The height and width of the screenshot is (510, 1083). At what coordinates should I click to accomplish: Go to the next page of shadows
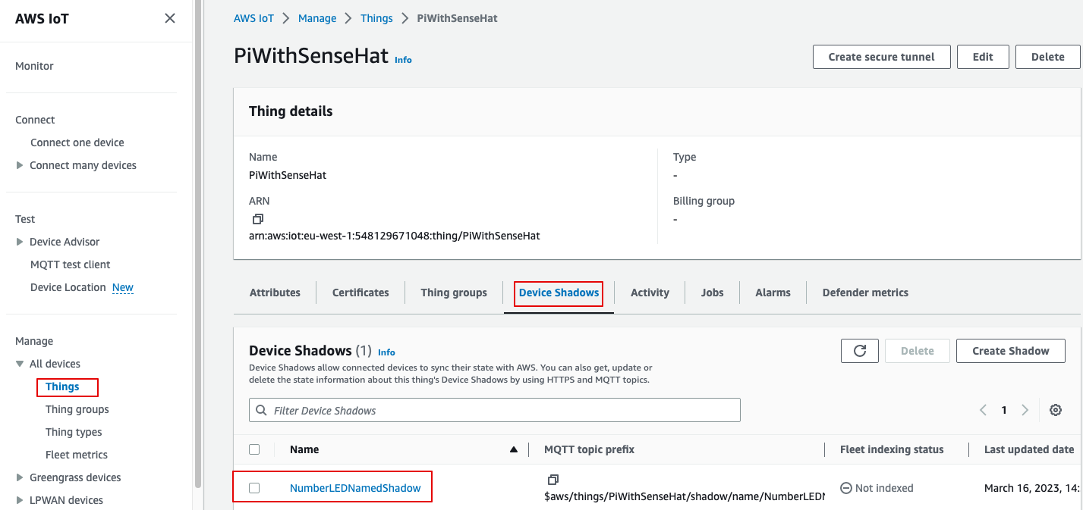click(1025, 409)
